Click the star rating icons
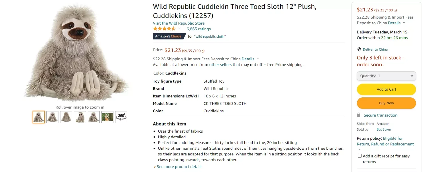 click(164, 29)
